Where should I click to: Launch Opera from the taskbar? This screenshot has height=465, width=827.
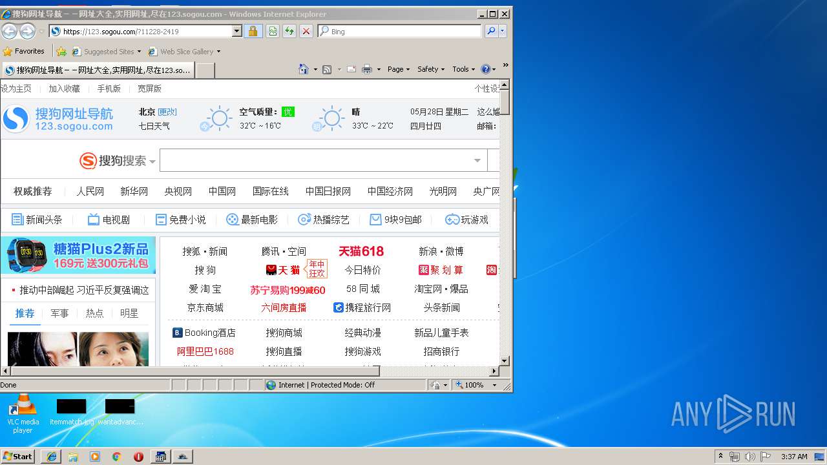pos(138,457)
